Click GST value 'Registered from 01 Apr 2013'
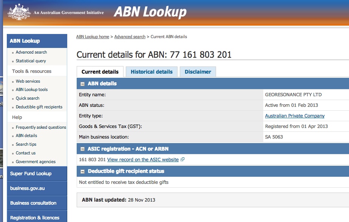The width and height of the screenshot is (349, 222). coord(296,126)
